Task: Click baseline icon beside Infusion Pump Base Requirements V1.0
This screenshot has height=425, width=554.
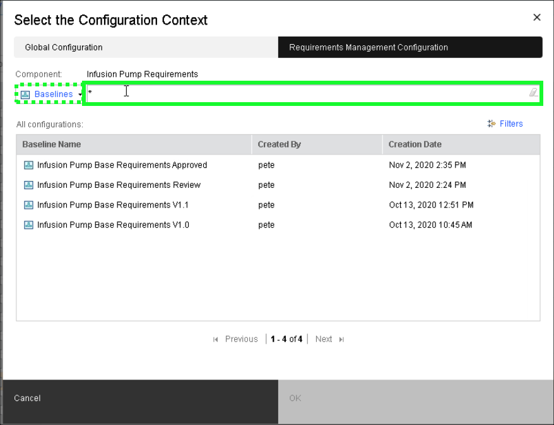Action: (28, 225)
